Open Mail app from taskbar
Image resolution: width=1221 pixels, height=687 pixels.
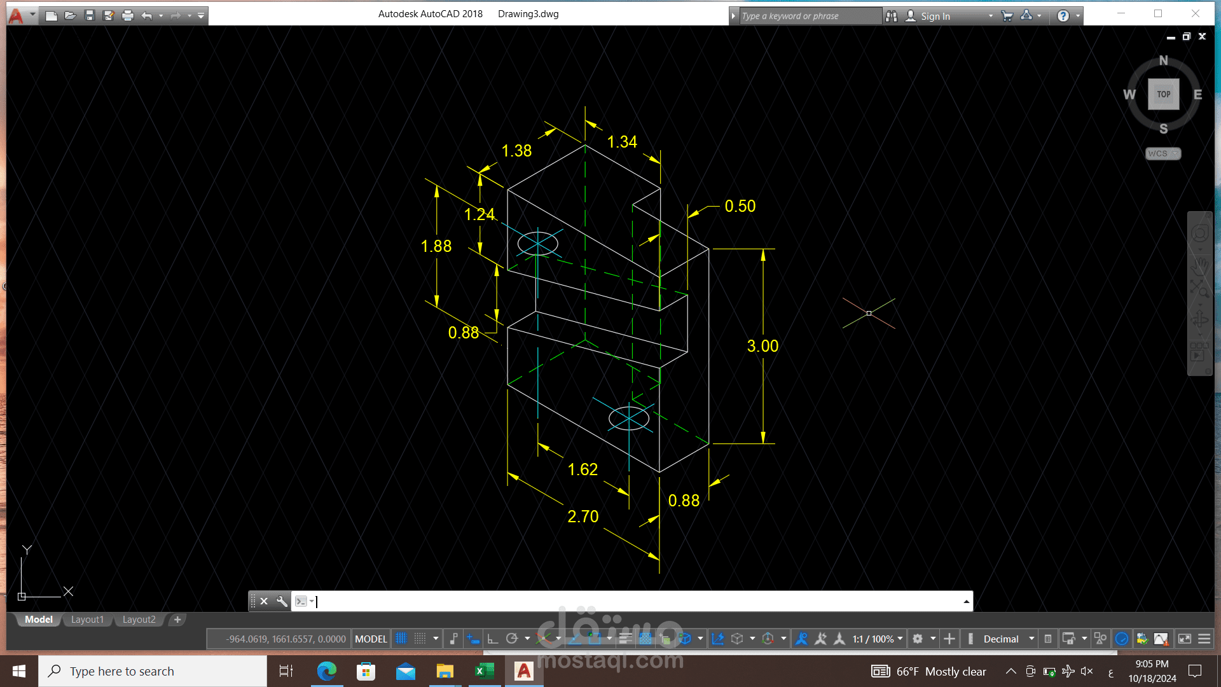[x=406, y=671]
